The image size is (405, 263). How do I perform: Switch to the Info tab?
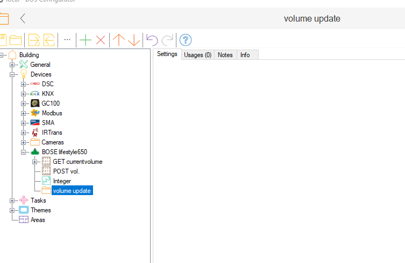point(245,55)
